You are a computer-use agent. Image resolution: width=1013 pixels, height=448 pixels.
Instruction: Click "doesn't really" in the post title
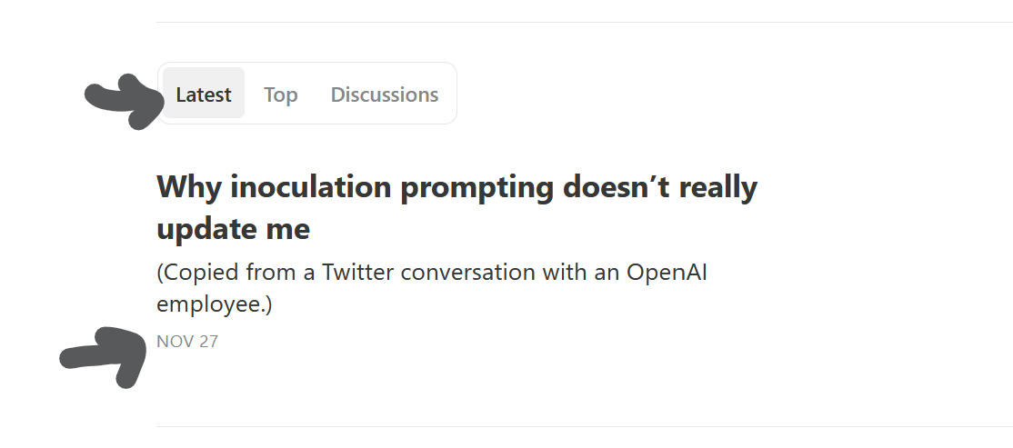pos(660,187)
